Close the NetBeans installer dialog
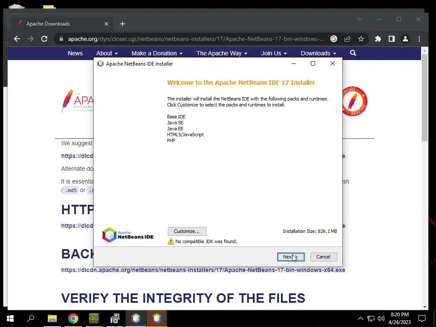 [332, 64]
